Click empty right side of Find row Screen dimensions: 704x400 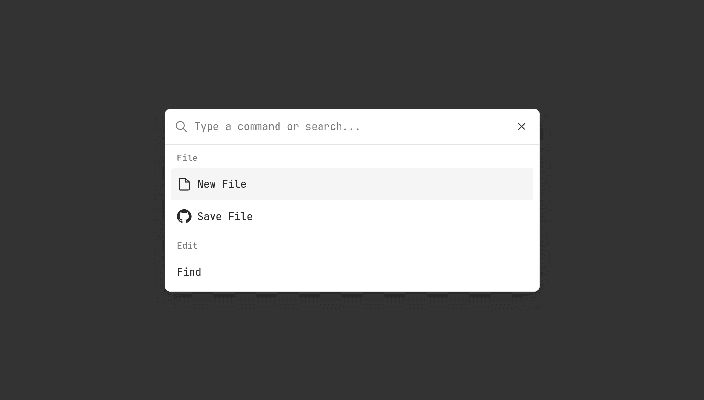(464, 272)
